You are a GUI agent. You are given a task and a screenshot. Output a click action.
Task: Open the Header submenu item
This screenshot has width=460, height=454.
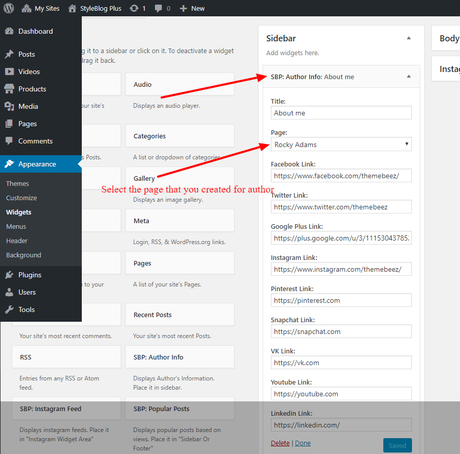[17, 241]
